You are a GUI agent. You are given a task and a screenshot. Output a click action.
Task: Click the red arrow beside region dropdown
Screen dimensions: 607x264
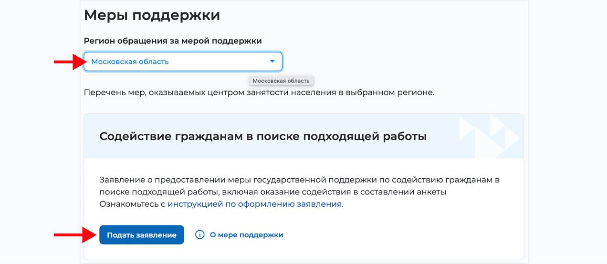tap(68, 61)
